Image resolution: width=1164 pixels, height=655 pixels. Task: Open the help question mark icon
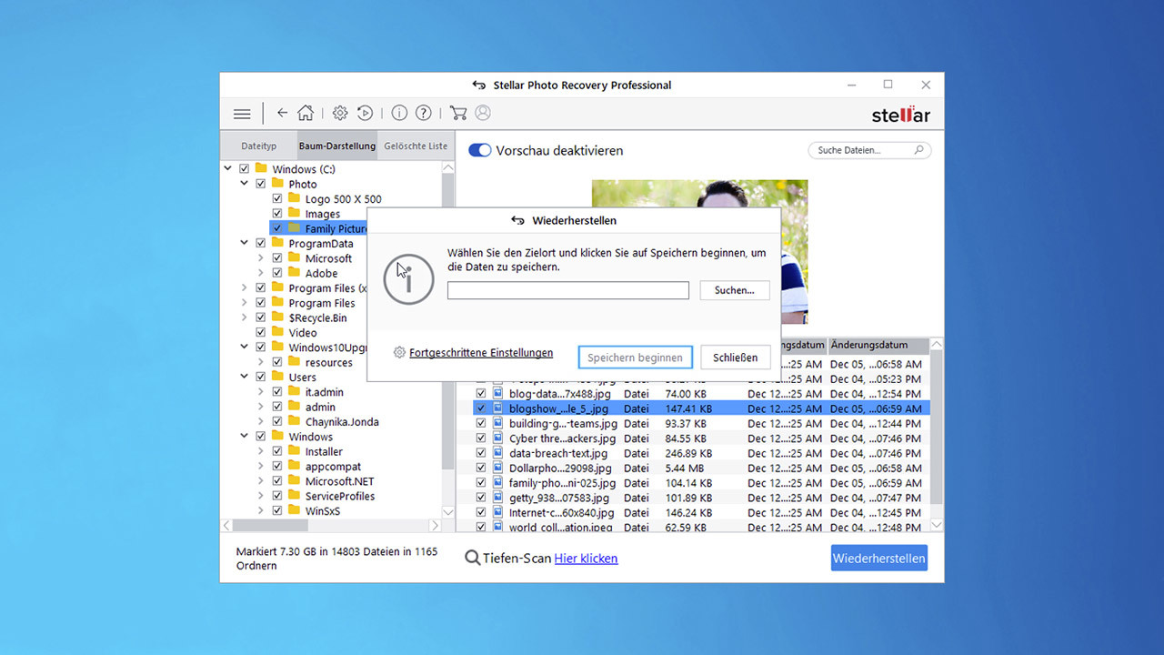[424, 113]
